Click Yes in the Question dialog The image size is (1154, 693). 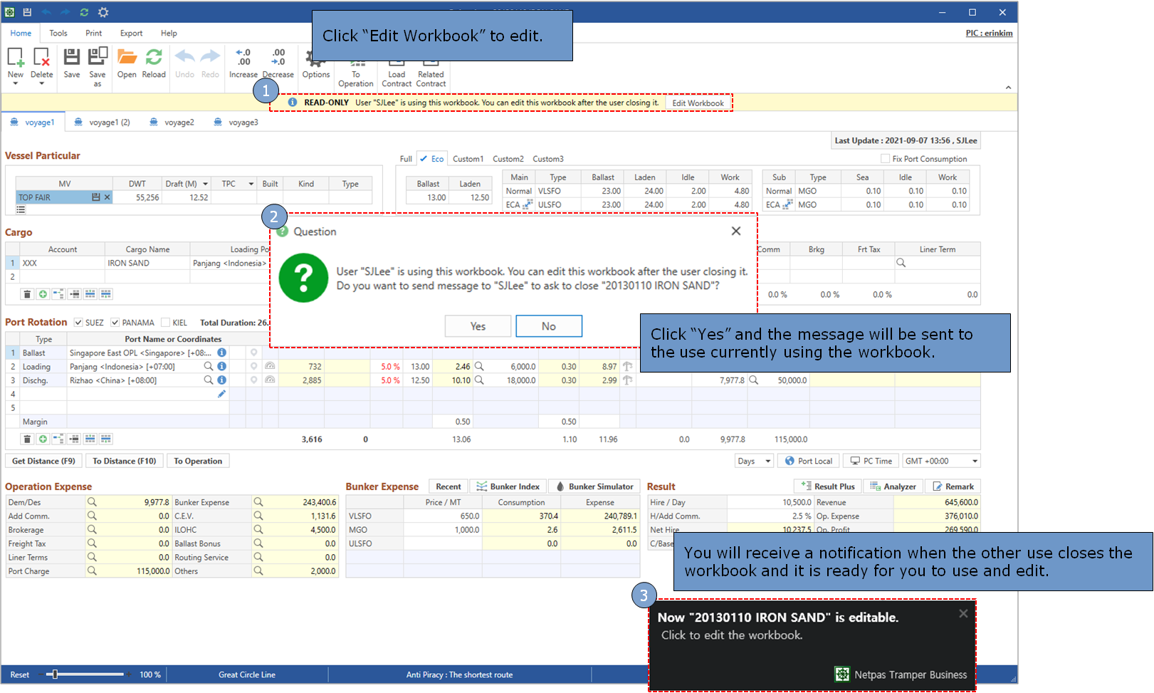pyautogui.click(x=478, y=326)
